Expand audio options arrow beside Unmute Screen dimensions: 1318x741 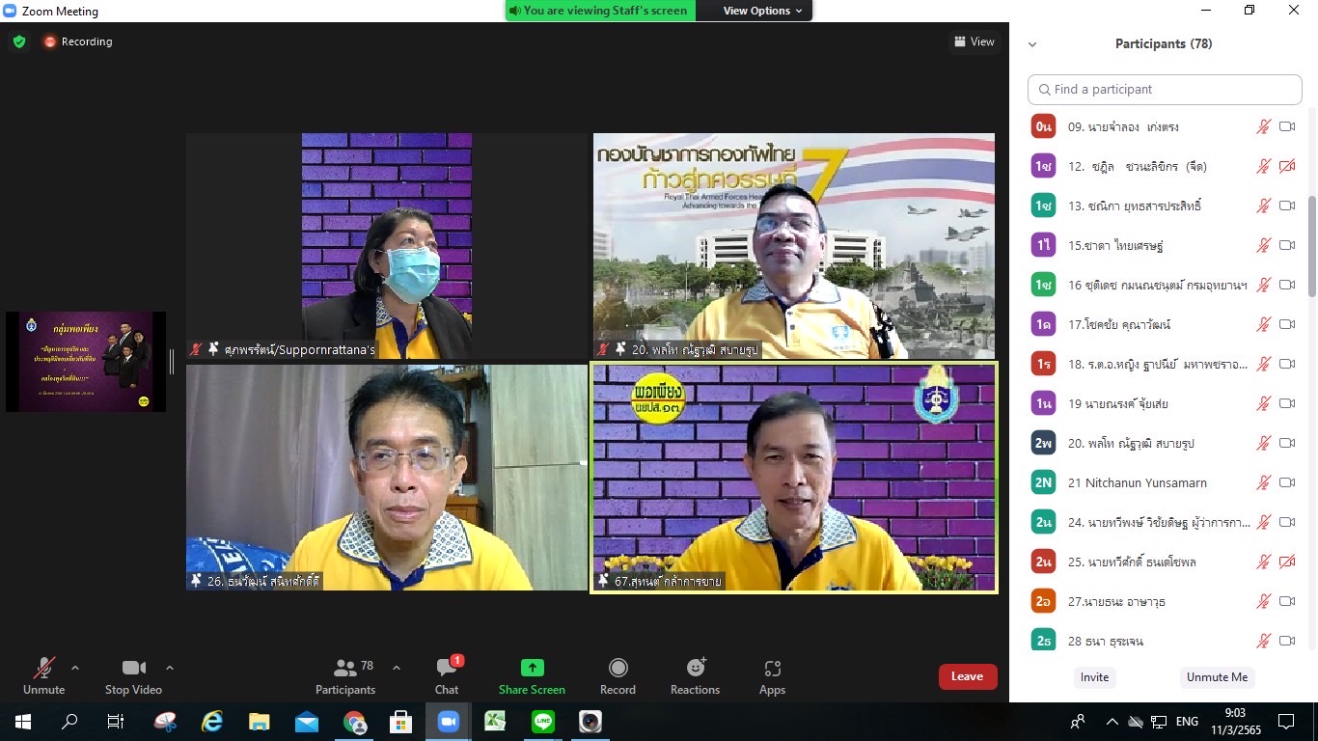coord(75,668)
